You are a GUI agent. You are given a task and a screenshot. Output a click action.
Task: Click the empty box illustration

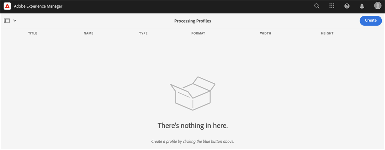pyautogui.click(x=193, y=93)
